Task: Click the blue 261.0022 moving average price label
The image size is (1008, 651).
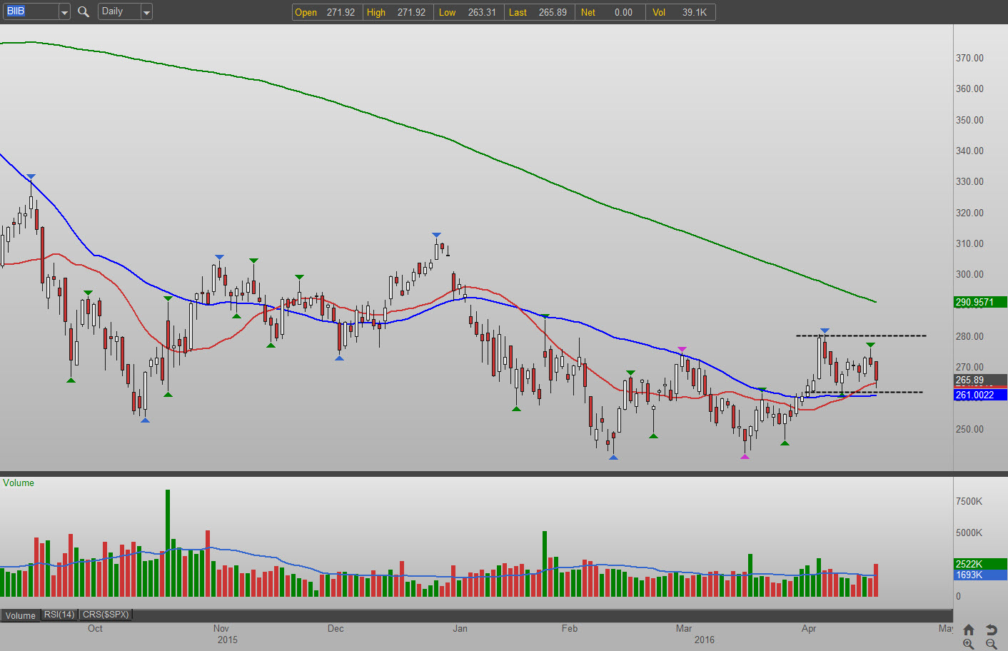Action: point(980,395)
